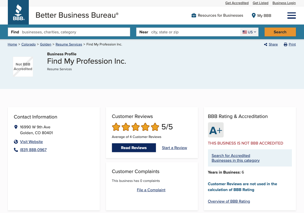This screenshot has height=213, width=304.
Task: Click the Read Reviews button
Action: (134, 148)
